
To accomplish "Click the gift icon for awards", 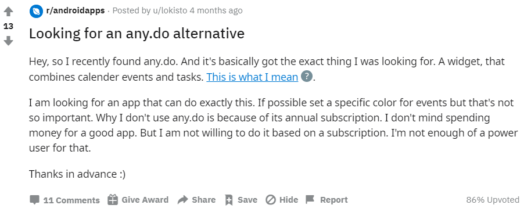I will [113, 200].
